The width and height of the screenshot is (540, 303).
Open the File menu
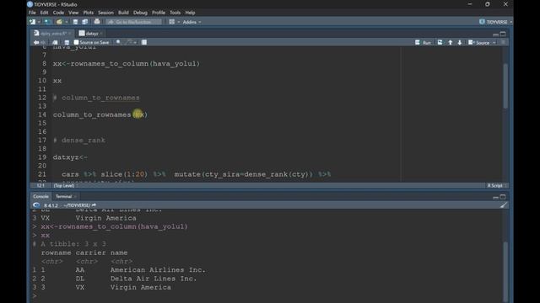[32, 13]
